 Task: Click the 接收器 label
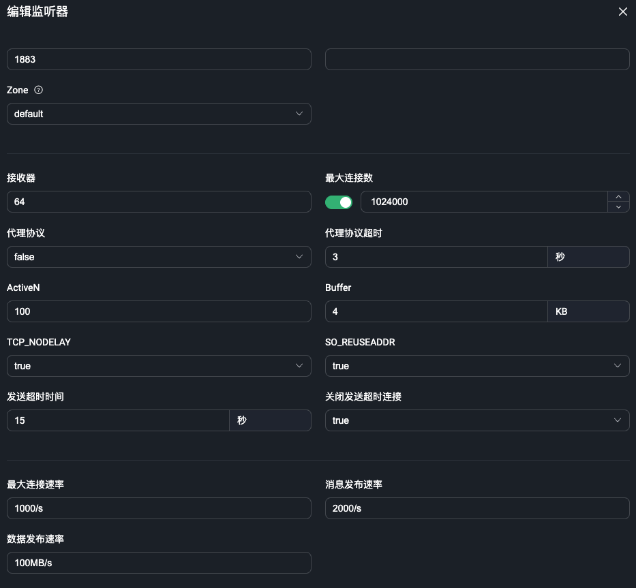coord(21,178)
